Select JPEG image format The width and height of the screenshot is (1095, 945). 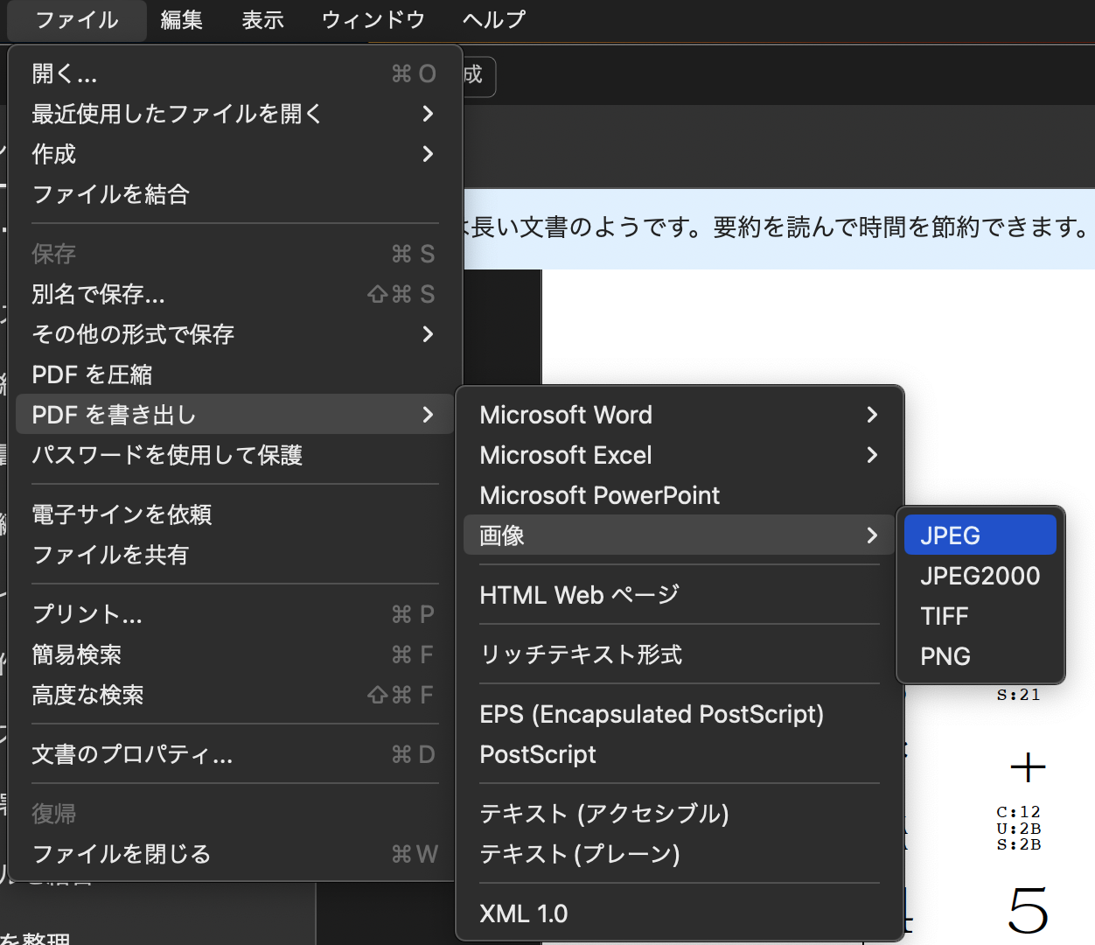click(980, 535)
